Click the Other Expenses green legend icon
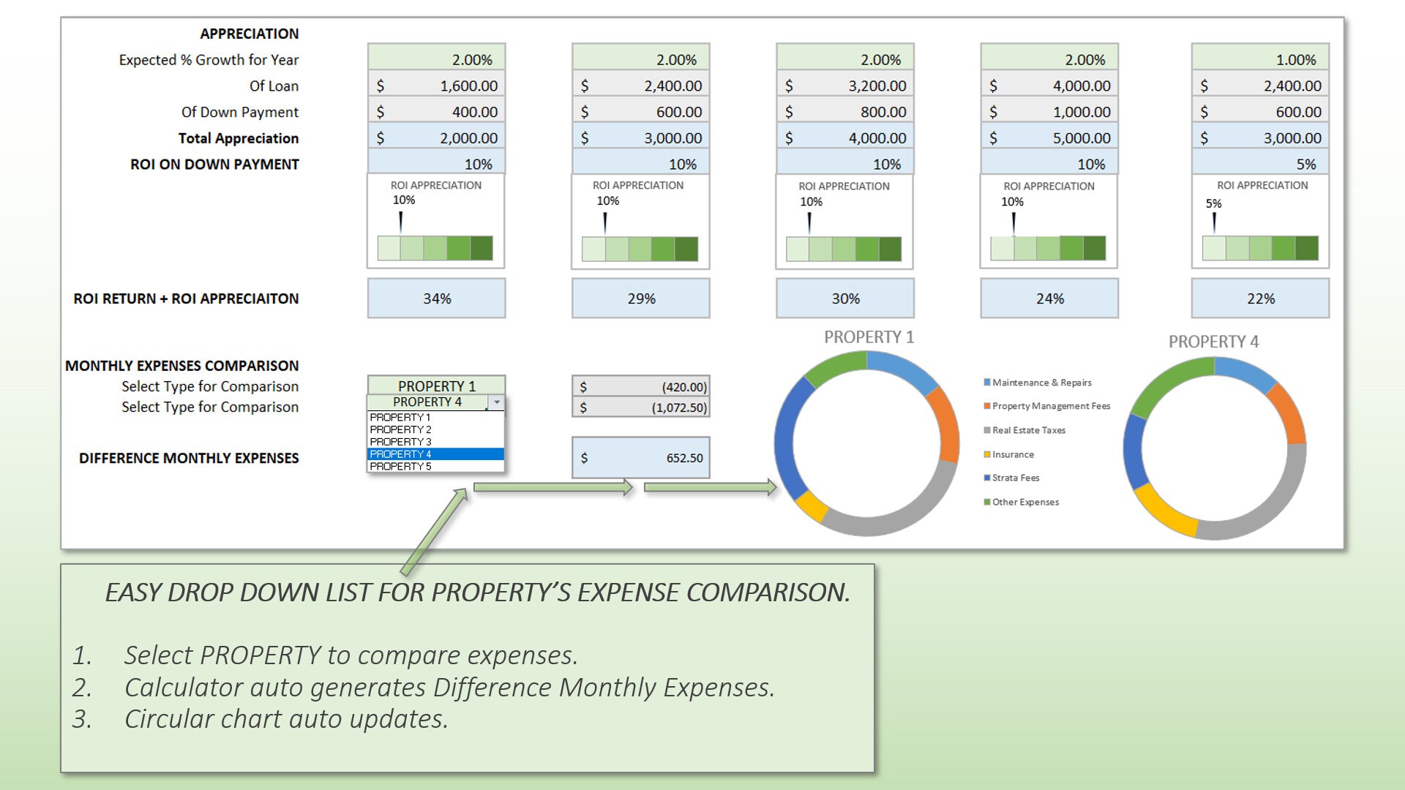The height and width of the screenshot is (790, 1405). pos(986,502)
